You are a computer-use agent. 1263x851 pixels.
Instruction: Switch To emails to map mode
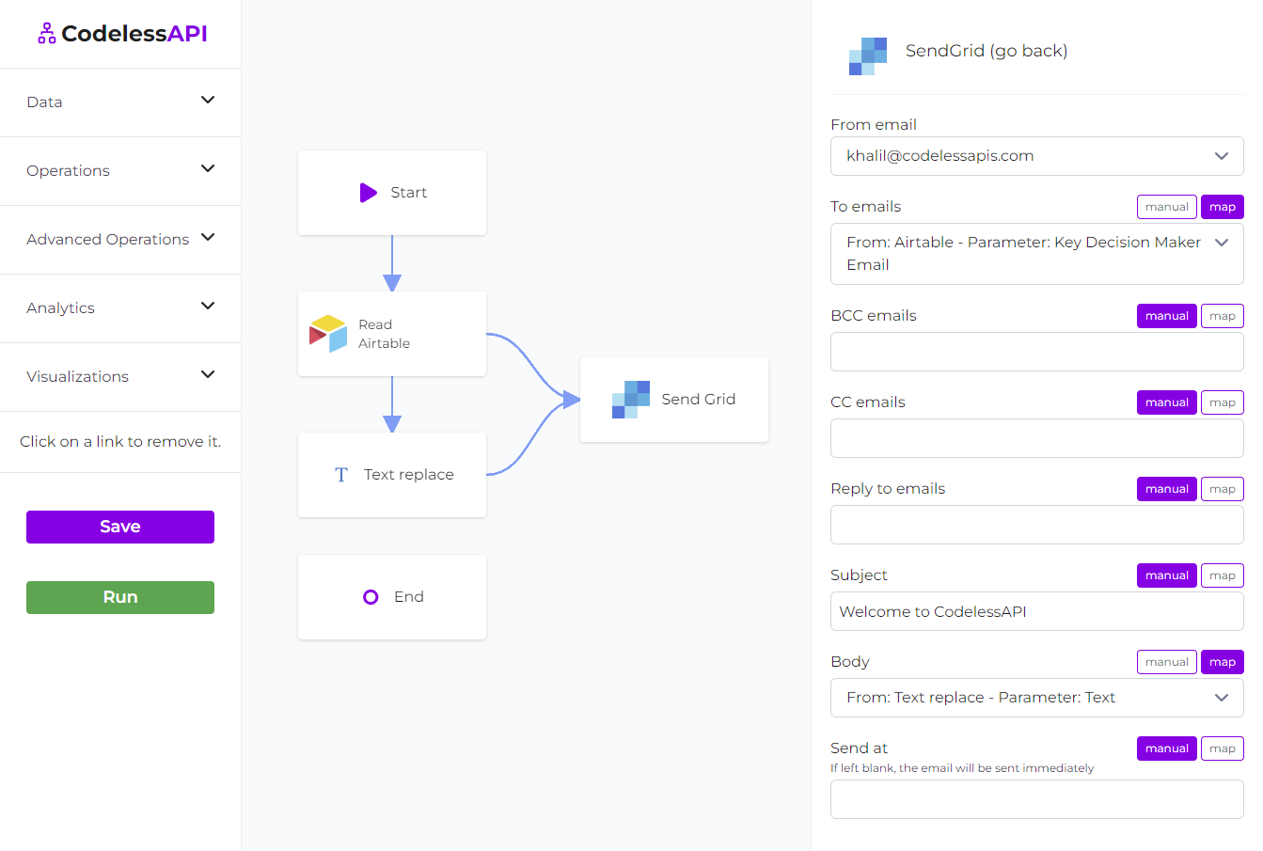[1223, 207]
